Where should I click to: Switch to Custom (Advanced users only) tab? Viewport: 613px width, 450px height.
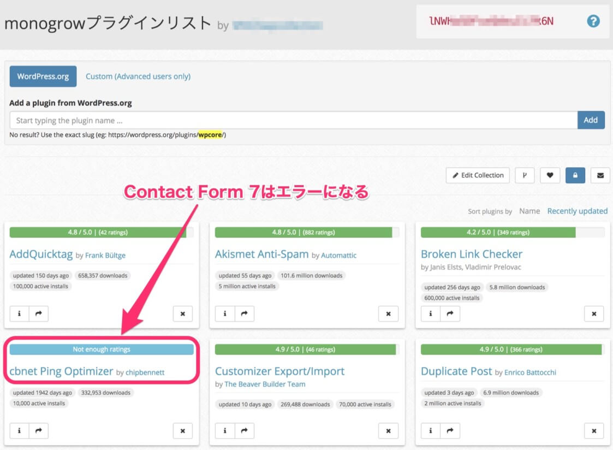point(138,76)
